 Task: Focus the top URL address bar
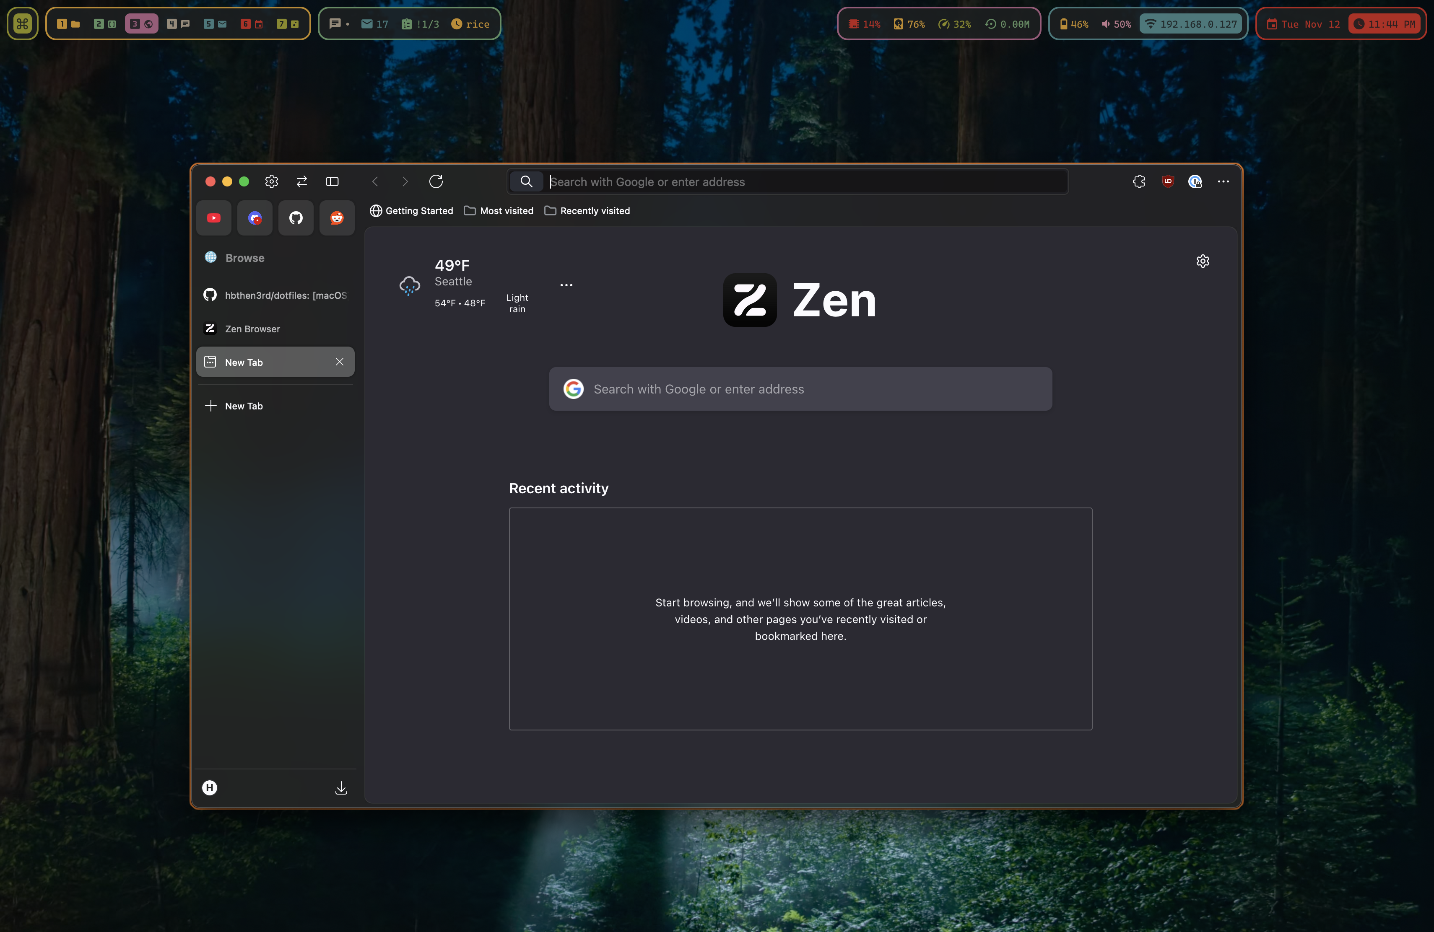pyautogui.click(x=788, y=181)
